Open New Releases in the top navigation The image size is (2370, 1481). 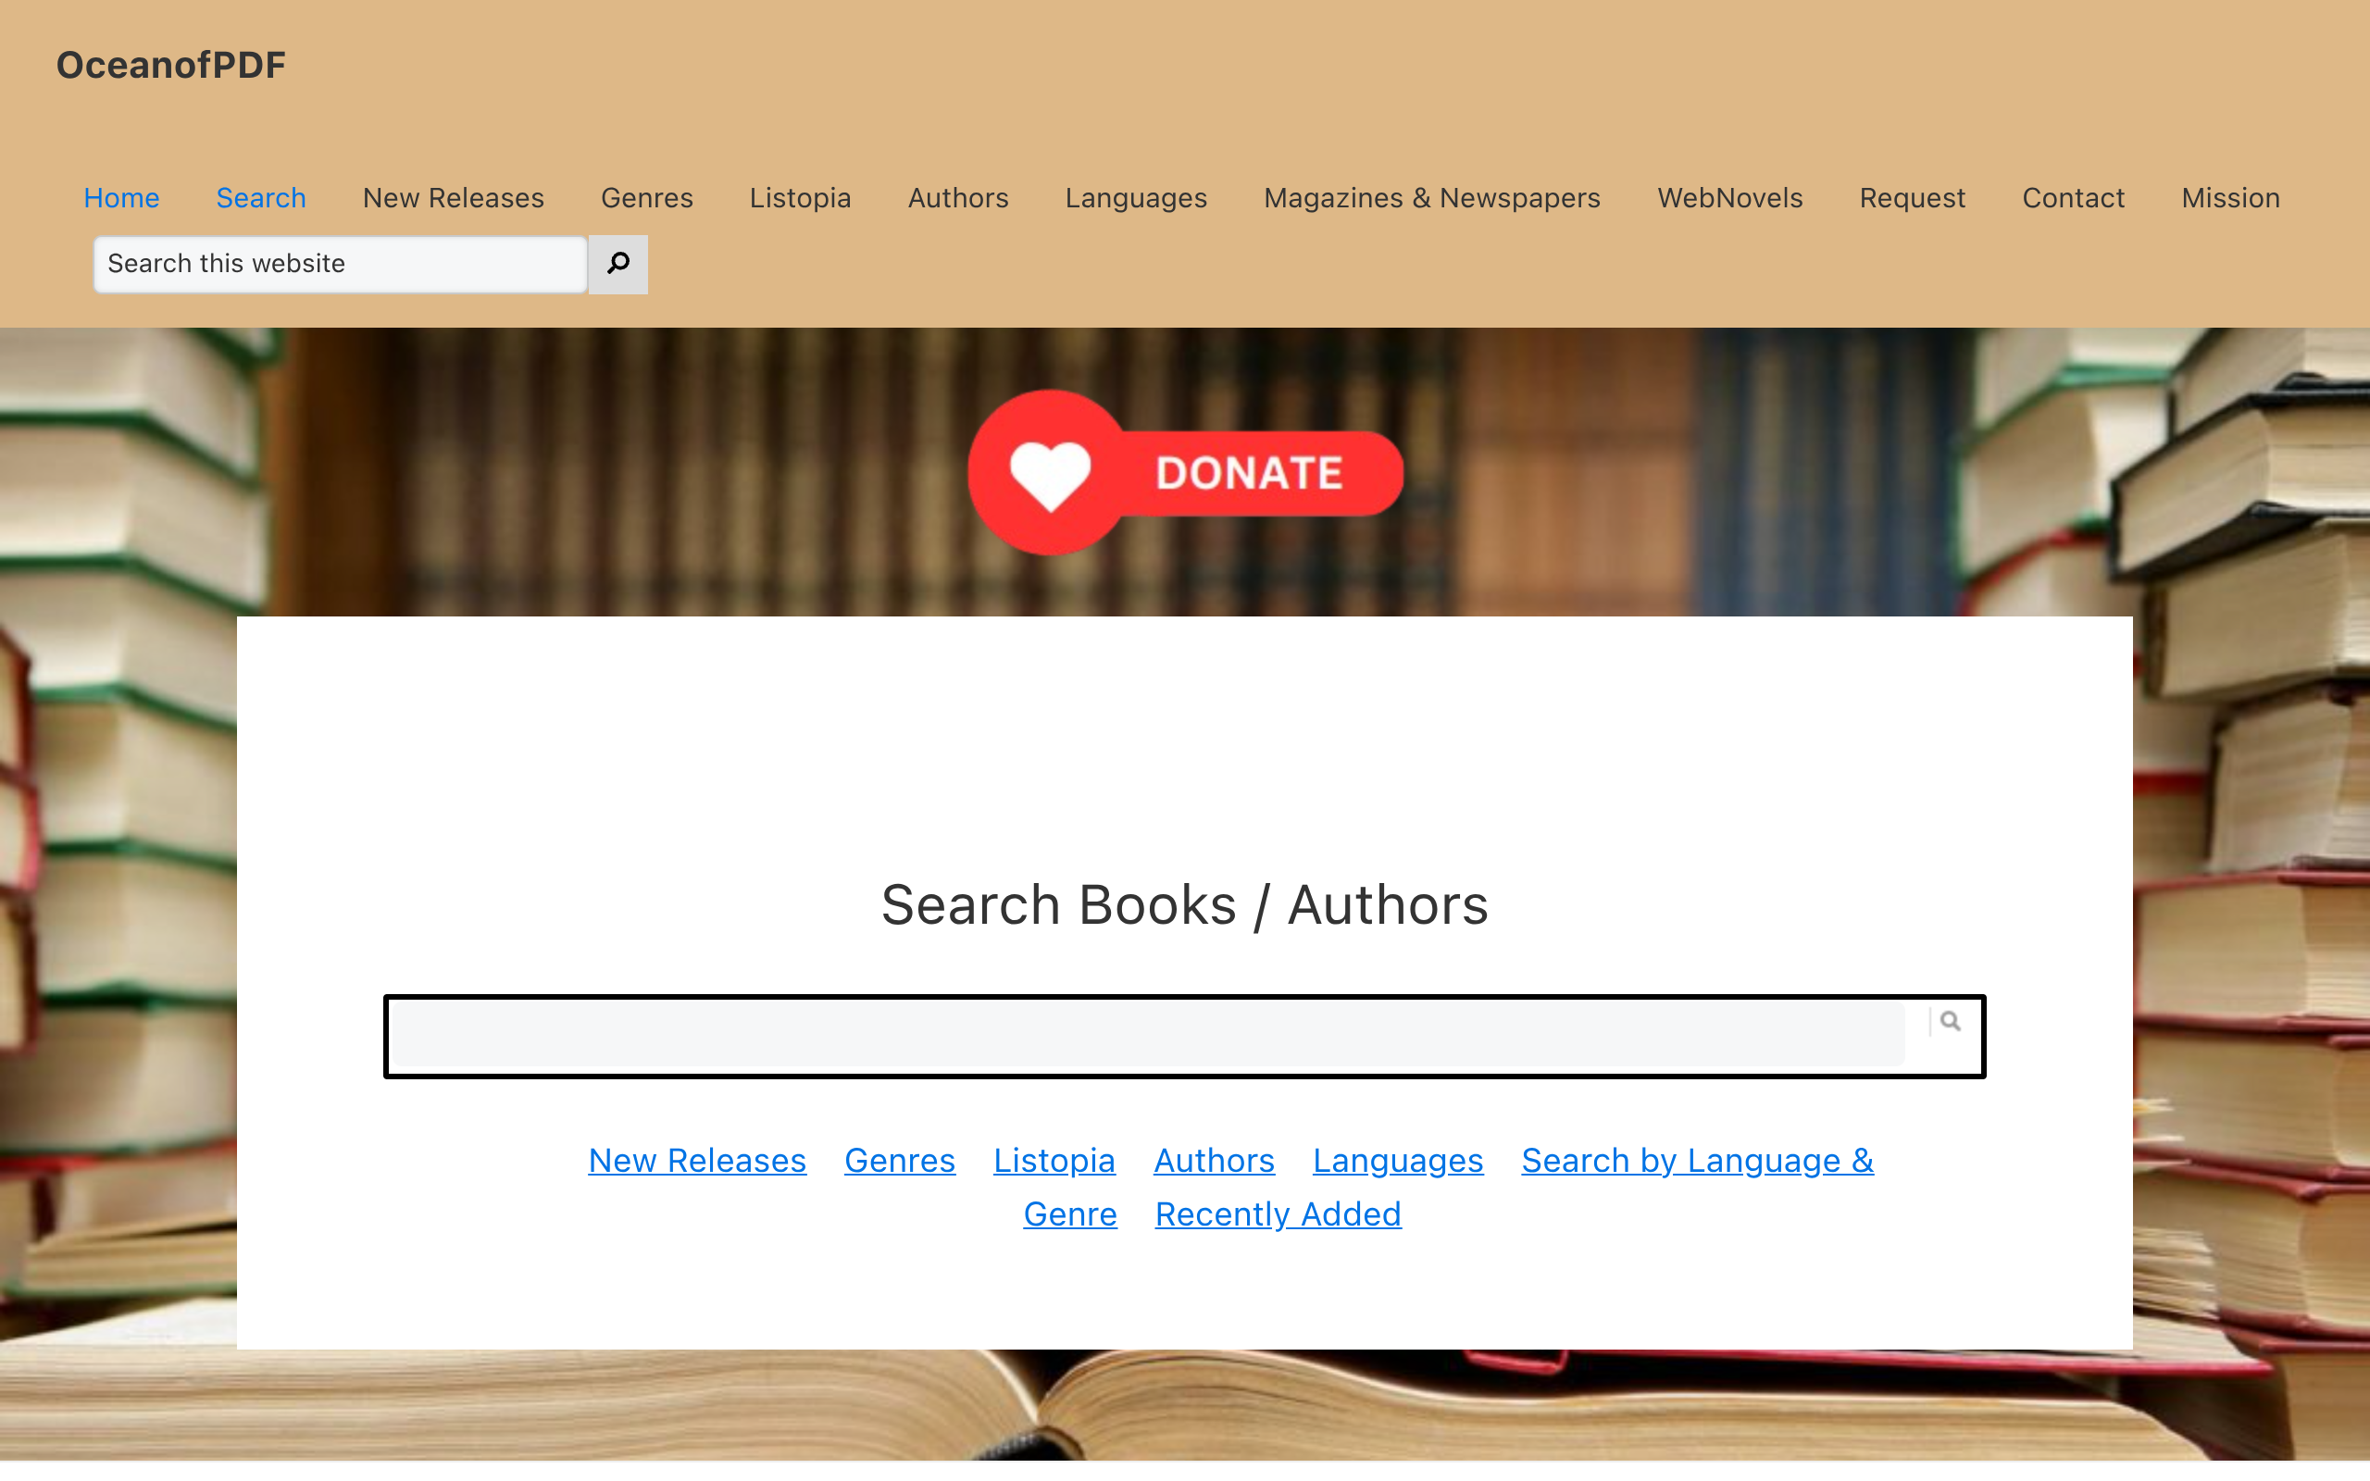click(x=454, y=198)
